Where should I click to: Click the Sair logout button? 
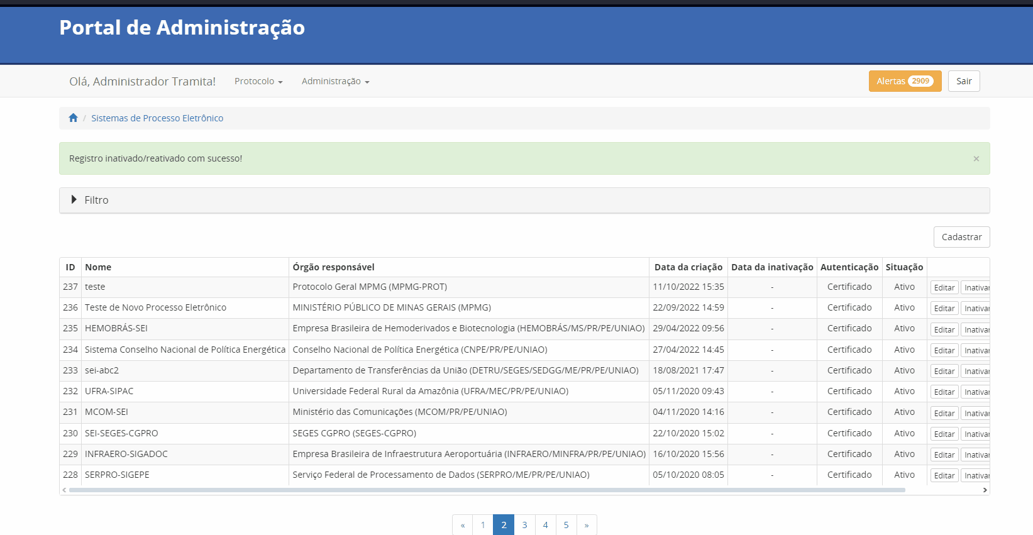click(x=964, y=81)
